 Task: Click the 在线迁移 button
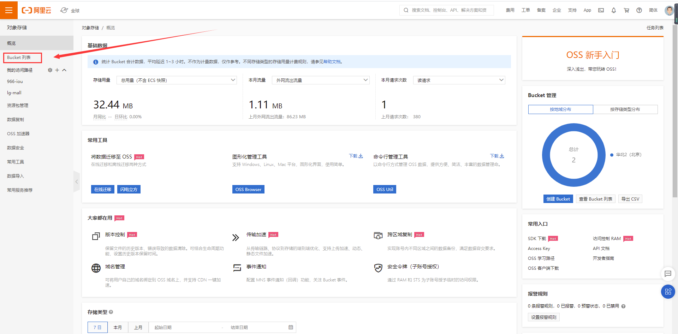(103, 189)
